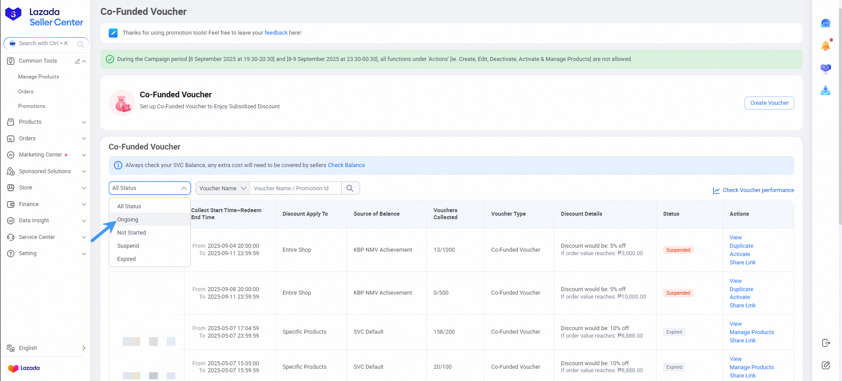Click the logout icon

tap(825, 343)
